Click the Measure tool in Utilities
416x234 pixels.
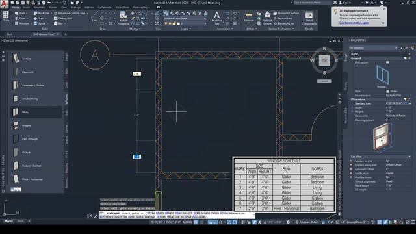coord(248,17)
